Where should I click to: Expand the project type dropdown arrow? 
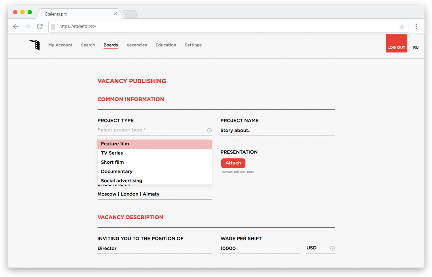[209, 130]
